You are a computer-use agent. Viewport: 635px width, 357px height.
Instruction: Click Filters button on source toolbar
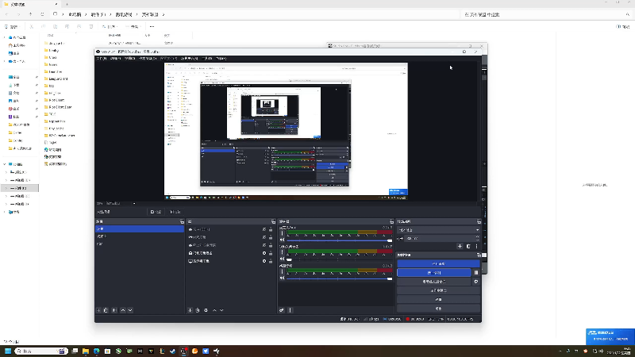click(x=175, y=212)
